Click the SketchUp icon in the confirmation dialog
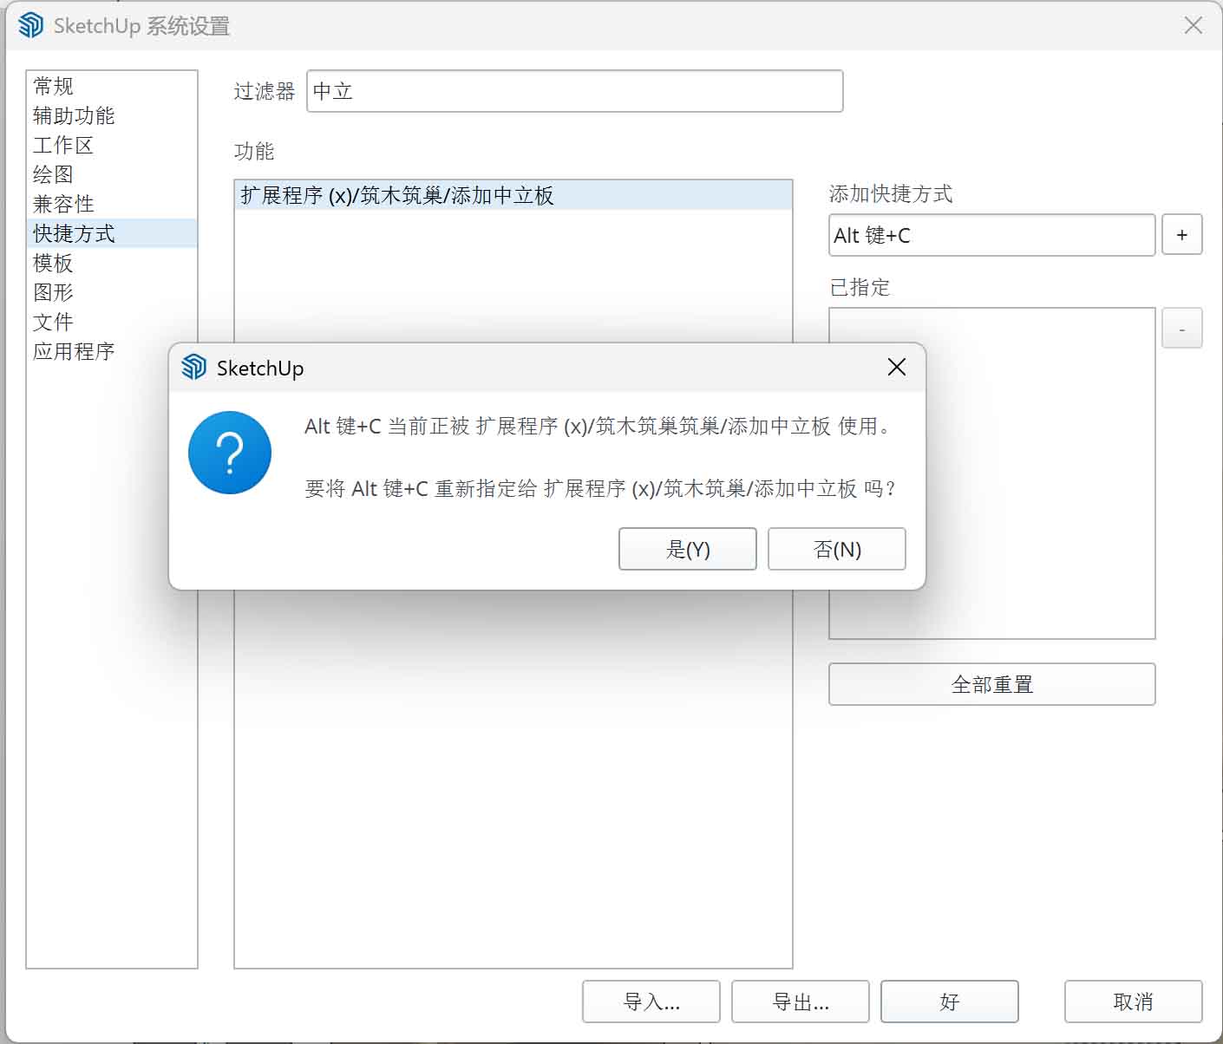 (x=193, y=368)
